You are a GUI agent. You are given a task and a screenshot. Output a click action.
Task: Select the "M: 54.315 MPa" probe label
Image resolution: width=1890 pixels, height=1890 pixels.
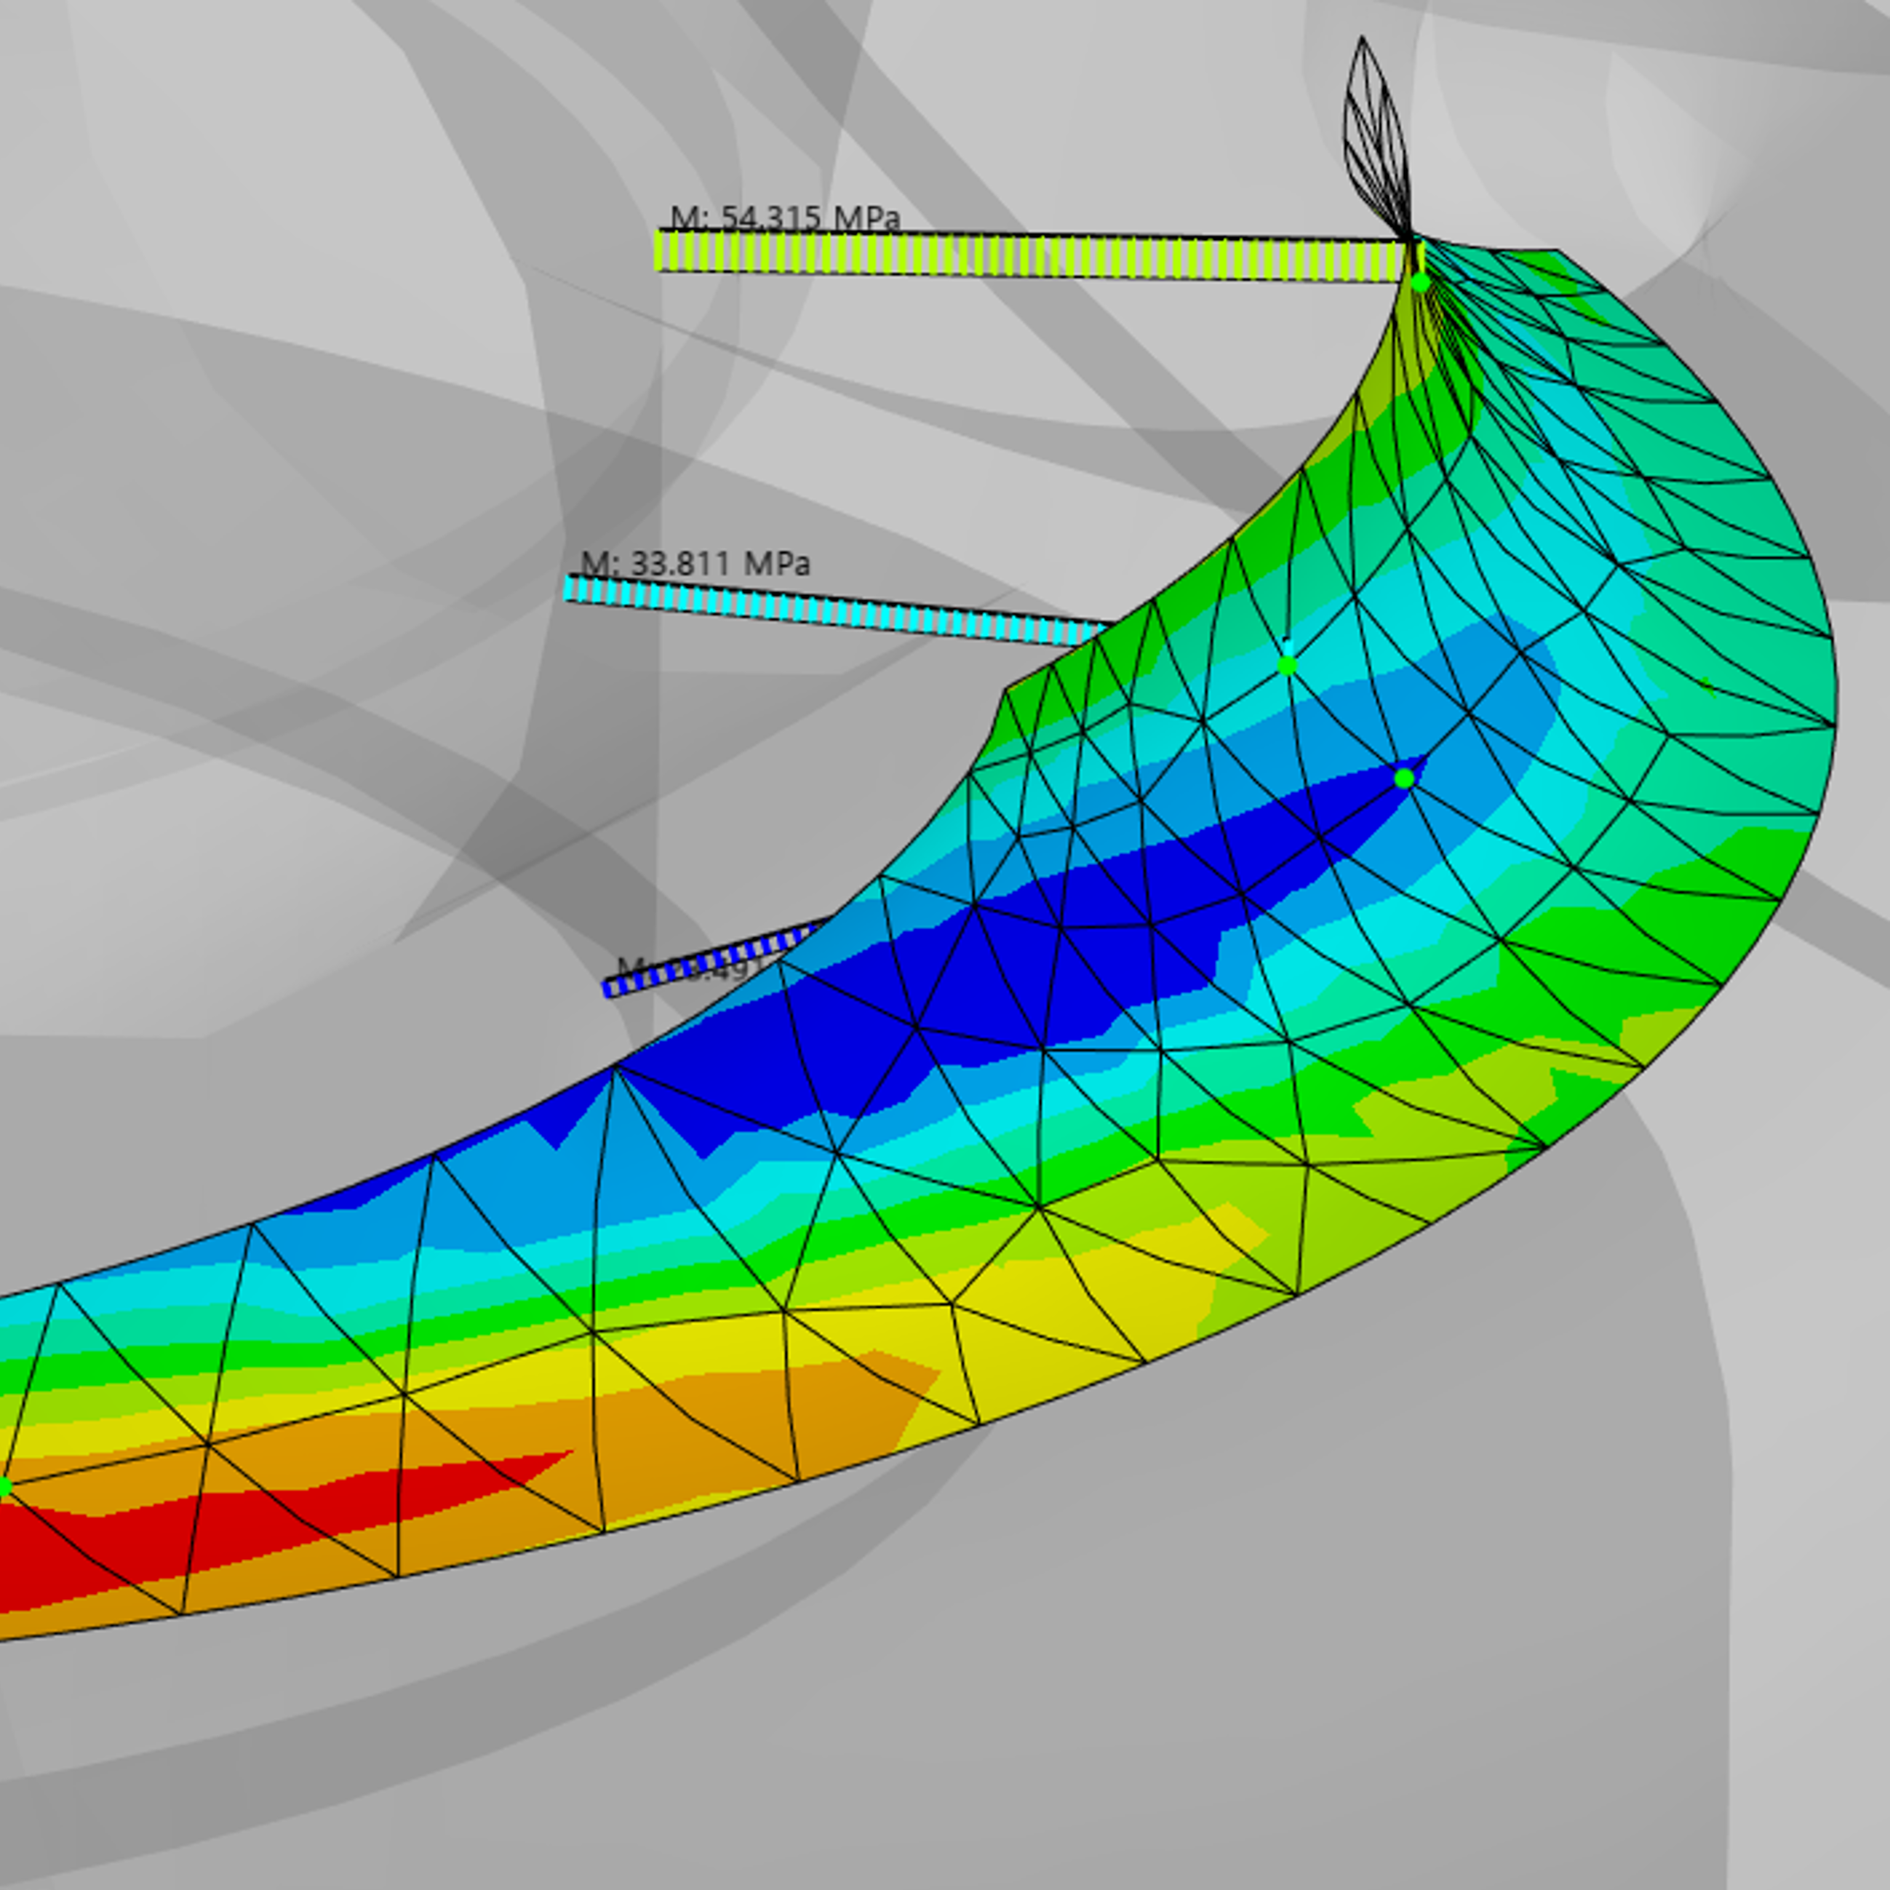[784, 218]
